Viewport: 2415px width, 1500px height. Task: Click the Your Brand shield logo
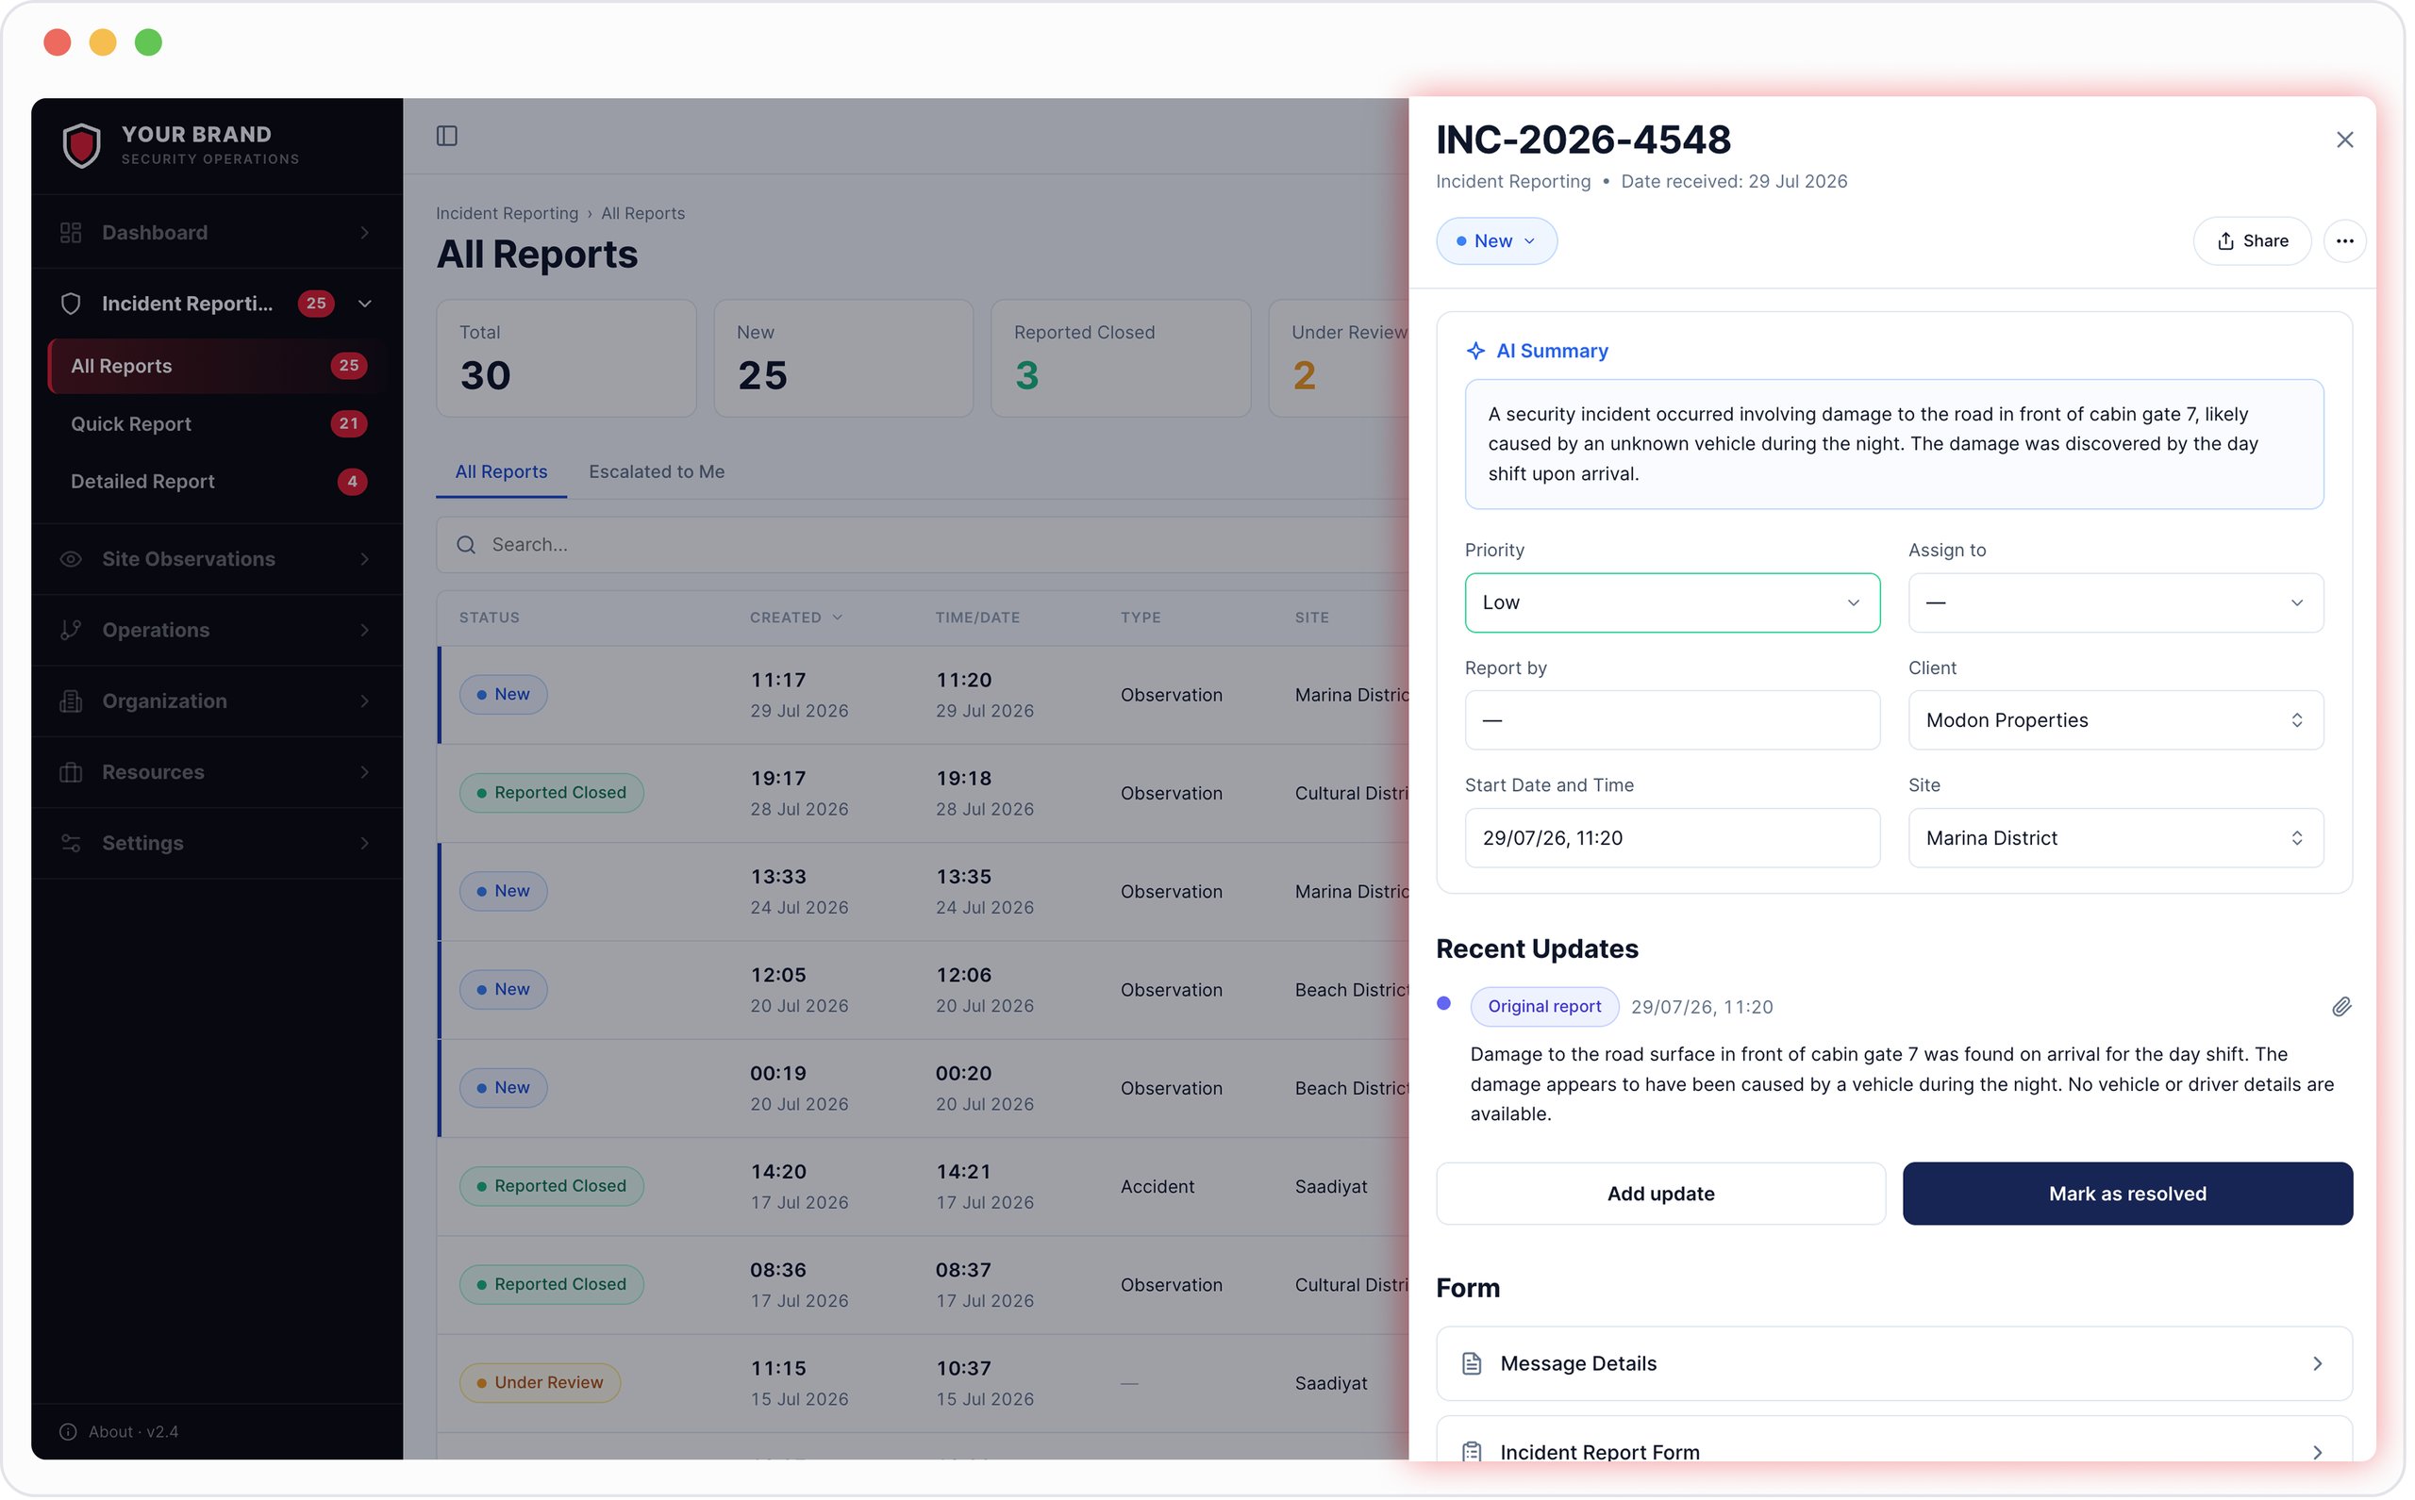click(x=81, y=145)
